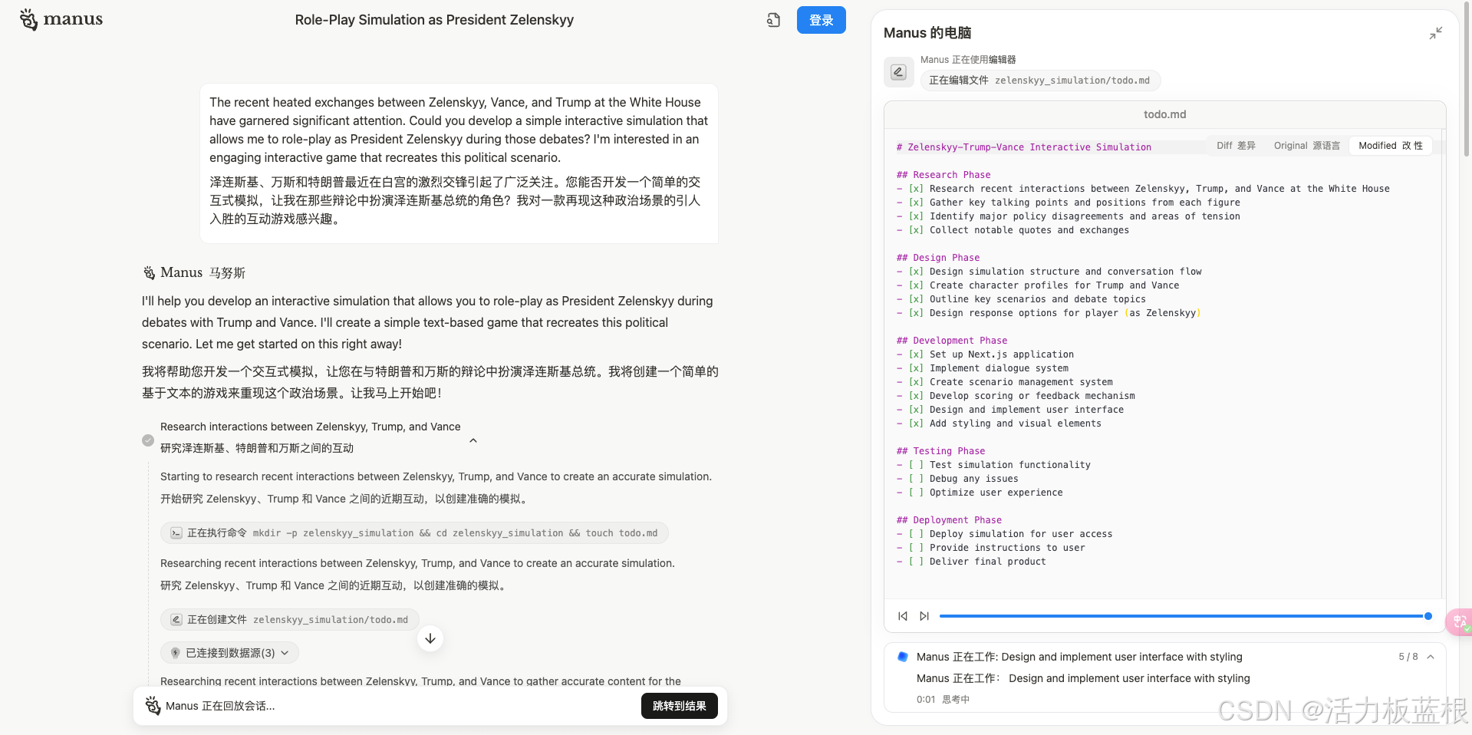Screen dimensions: 1472x735
Task: Click the ## Design Phase heading
Action: pos(938,258)
